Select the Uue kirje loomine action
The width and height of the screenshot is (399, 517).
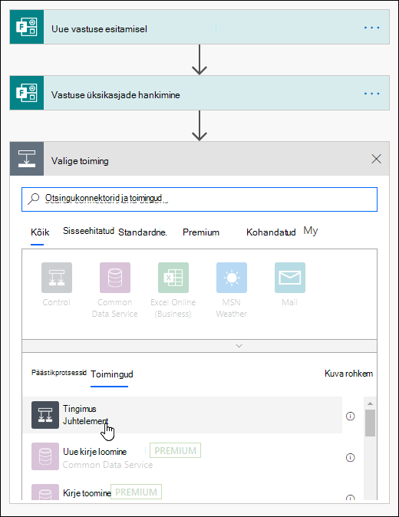pyautogui.click(x=183, y=456)
